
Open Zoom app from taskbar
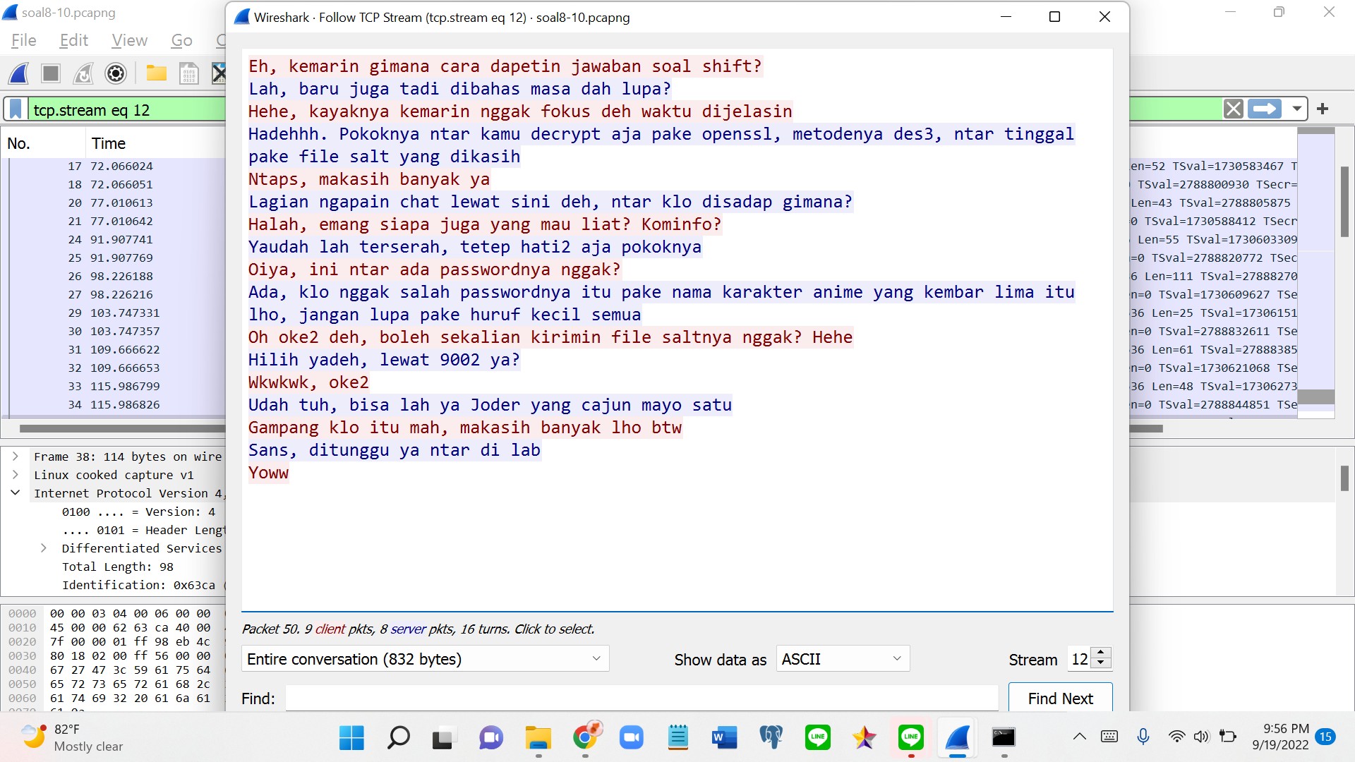pos(632,738)
